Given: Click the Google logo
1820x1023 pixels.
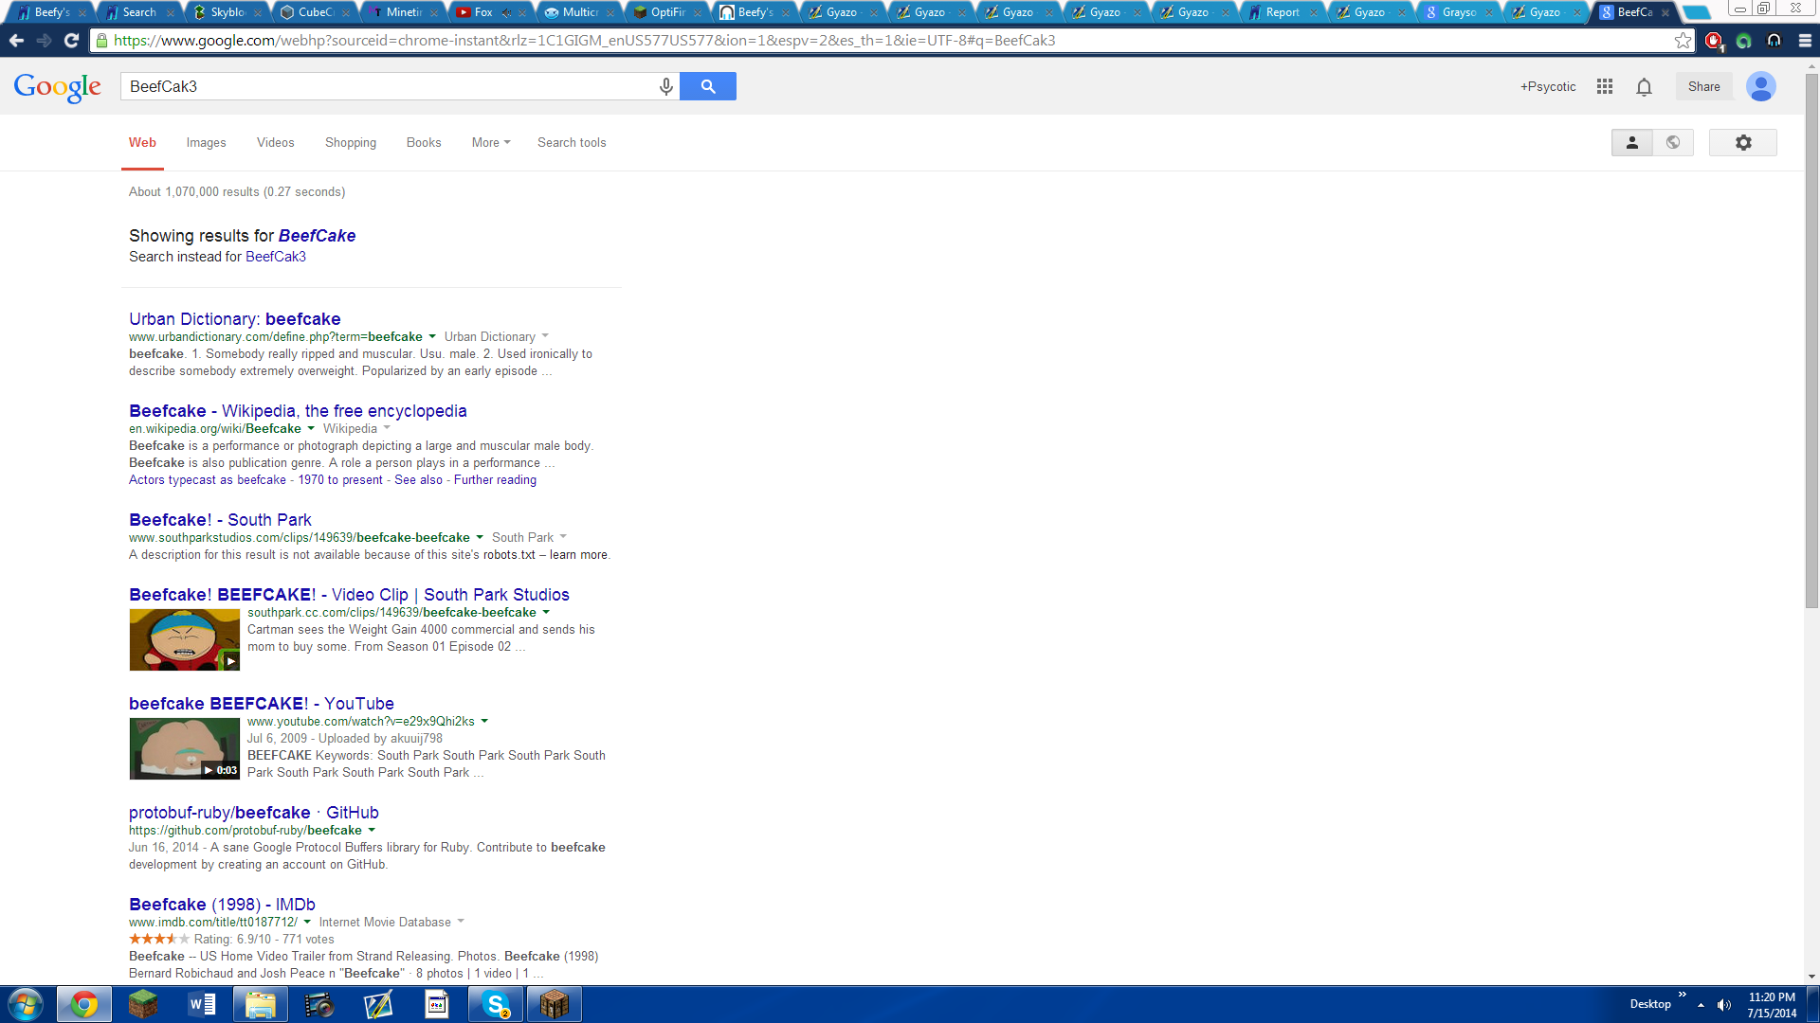Looking at the screenshot, I should (x=57, y=87).
